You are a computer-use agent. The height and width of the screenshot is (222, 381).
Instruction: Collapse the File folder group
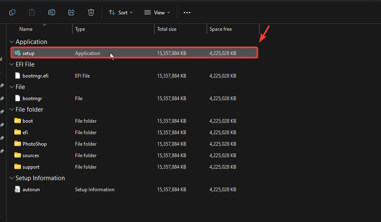(x=11, y=110)
